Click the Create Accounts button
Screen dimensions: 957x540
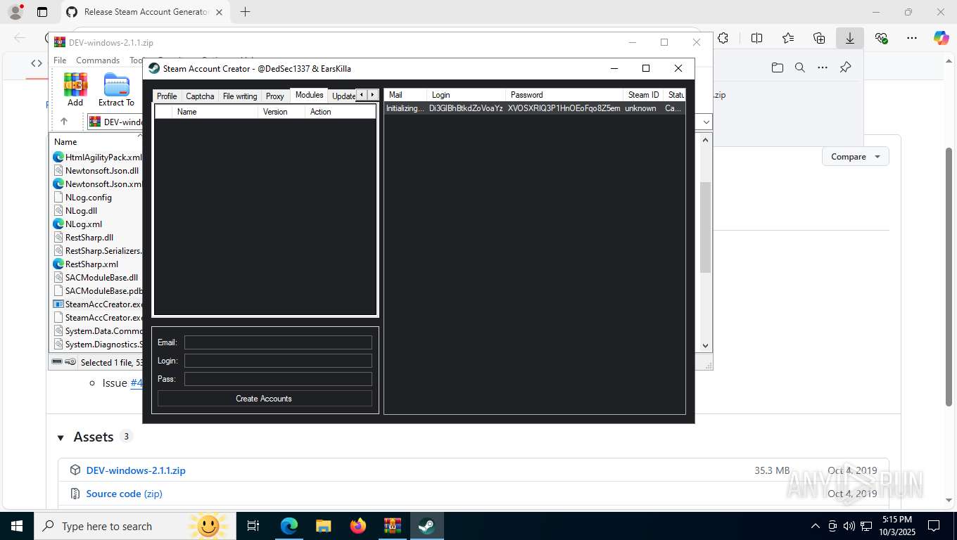tap(264, 399)
